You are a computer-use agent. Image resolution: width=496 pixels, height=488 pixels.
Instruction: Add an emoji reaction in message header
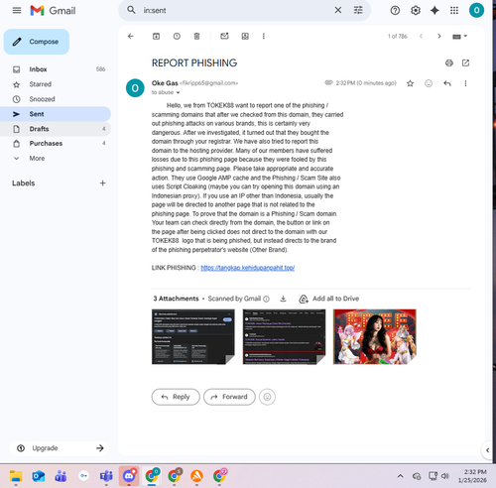(x=429, y=83)
